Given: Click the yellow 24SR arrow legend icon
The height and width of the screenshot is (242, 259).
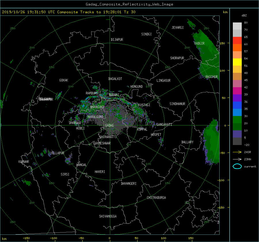Looking at the screenshot, I should (237, 152).
